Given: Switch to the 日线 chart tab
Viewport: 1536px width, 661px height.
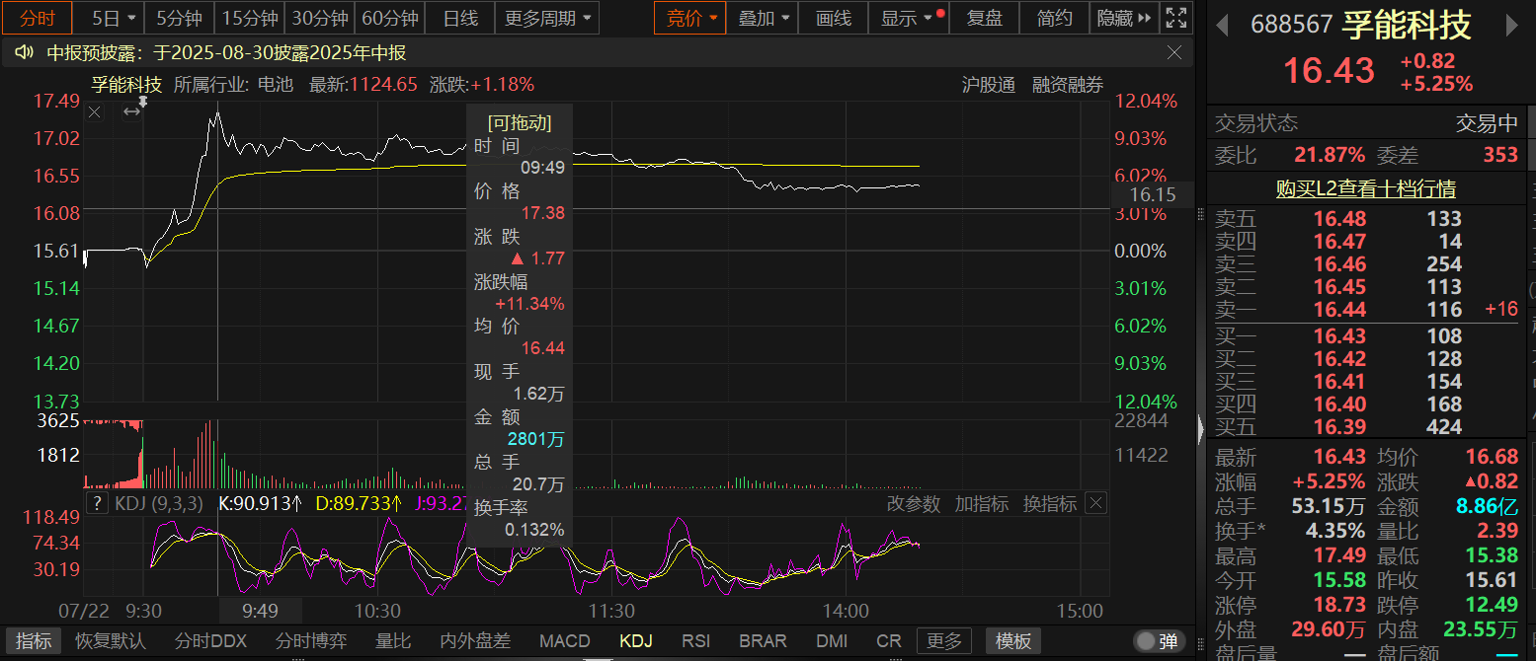Looking at the screenshot, I should pos(459,18).
